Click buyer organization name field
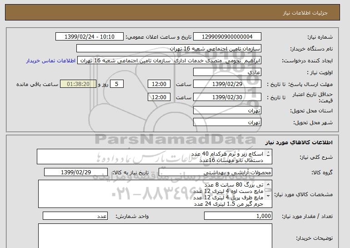This screenshot has width=350, height=248. coord(169,49)
